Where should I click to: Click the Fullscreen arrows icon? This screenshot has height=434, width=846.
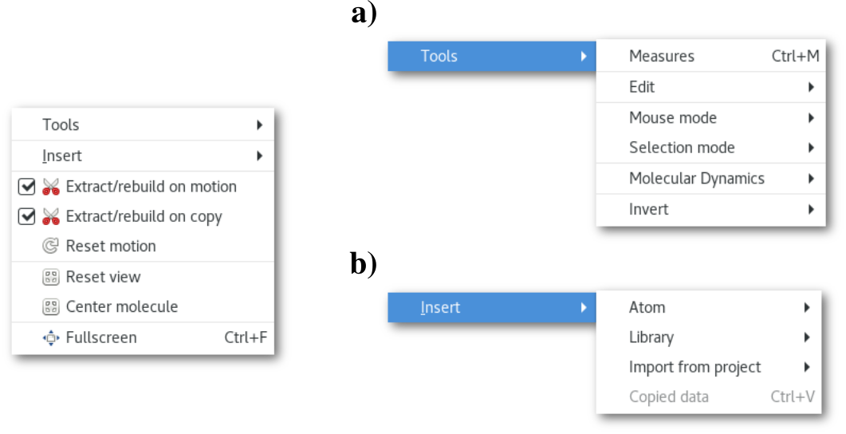pyautogui.click(x=51, y=338)
